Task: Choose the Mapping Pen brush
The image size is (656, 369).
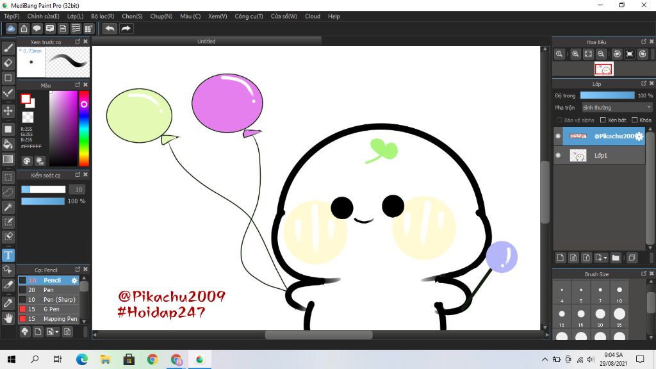Action: point(49,319)
